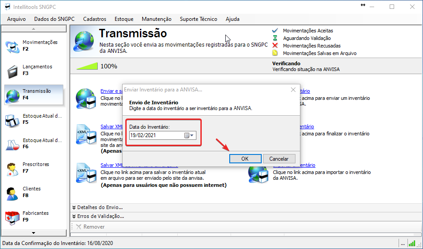Screen dimensions: 423x249
Task: Click the sidebar scroll-up arrow bar
Action: 34,28
